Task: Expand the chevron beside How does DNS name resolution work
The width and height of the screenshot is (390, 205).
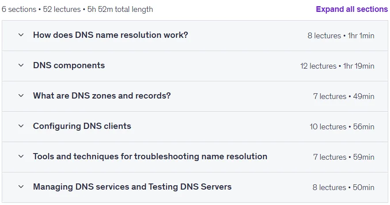Action: 21,35
